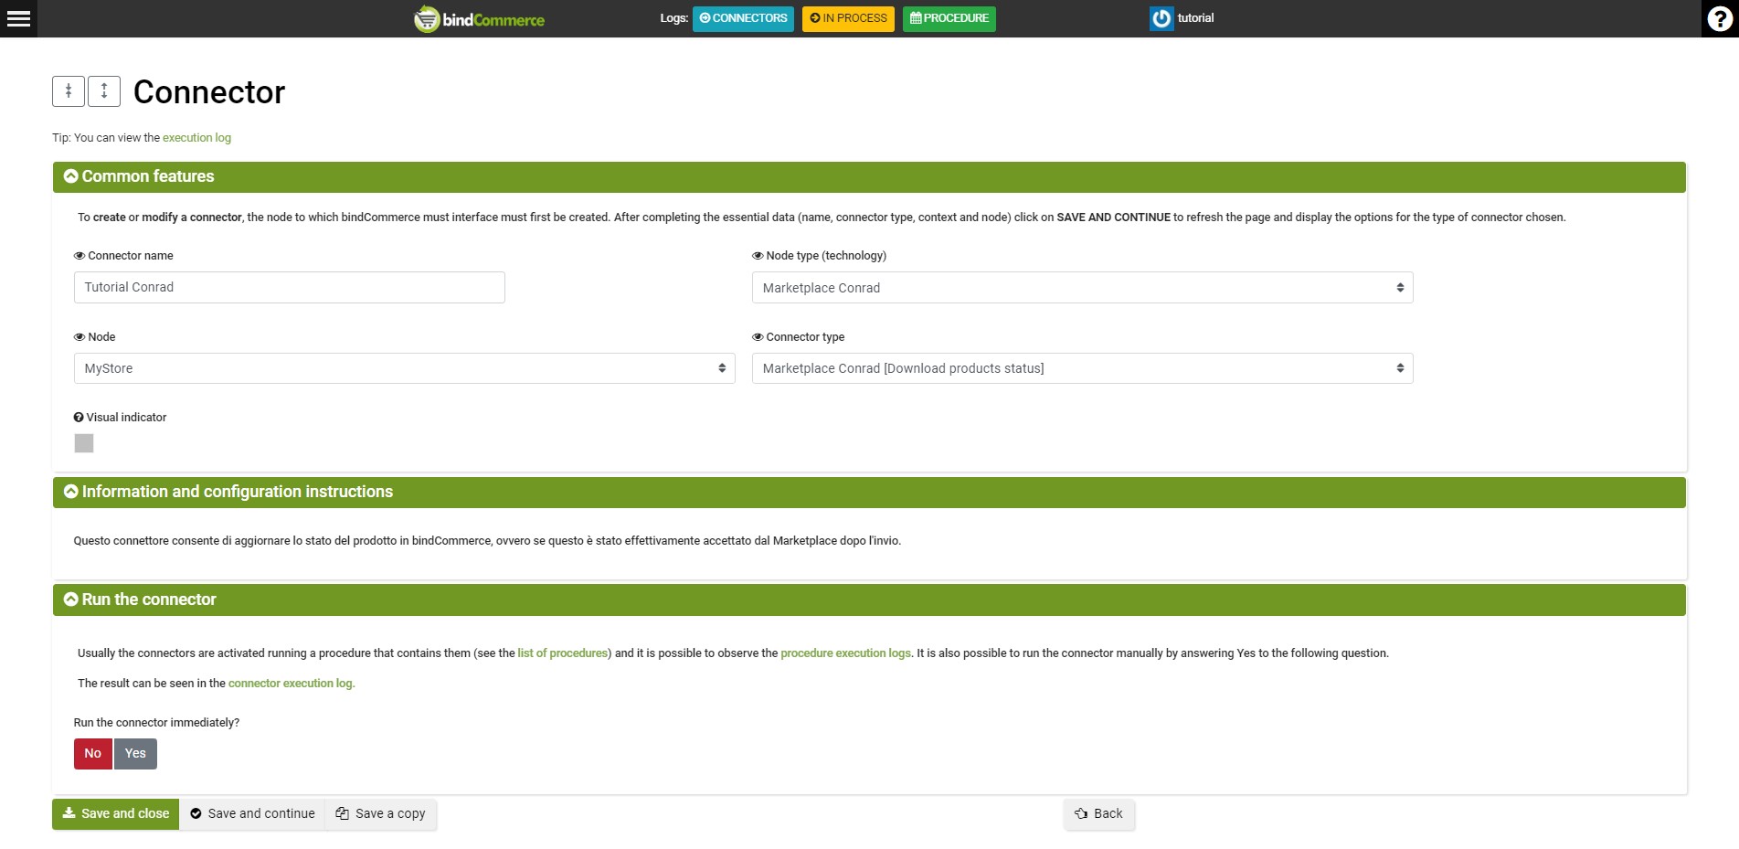The width and height of the screenshot is (1739, 849).
Task: Click the power icon beside tutorial
Action: coord(1161,18)
